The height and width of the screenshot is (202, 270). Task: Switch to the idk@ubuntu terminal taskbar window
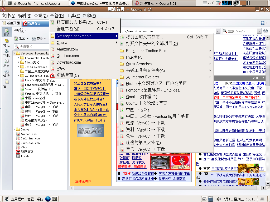point(37,3)
